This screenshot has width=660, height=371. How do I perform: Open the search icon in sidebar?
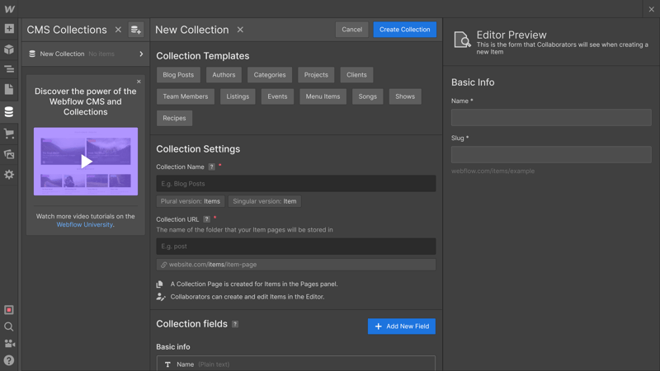point(9,326)
